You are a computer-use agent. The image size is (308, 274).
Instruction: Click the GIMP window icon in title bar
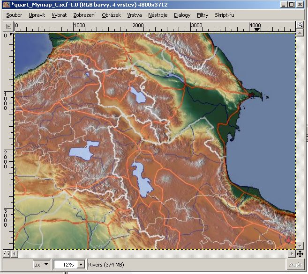(x=7, y=5)
